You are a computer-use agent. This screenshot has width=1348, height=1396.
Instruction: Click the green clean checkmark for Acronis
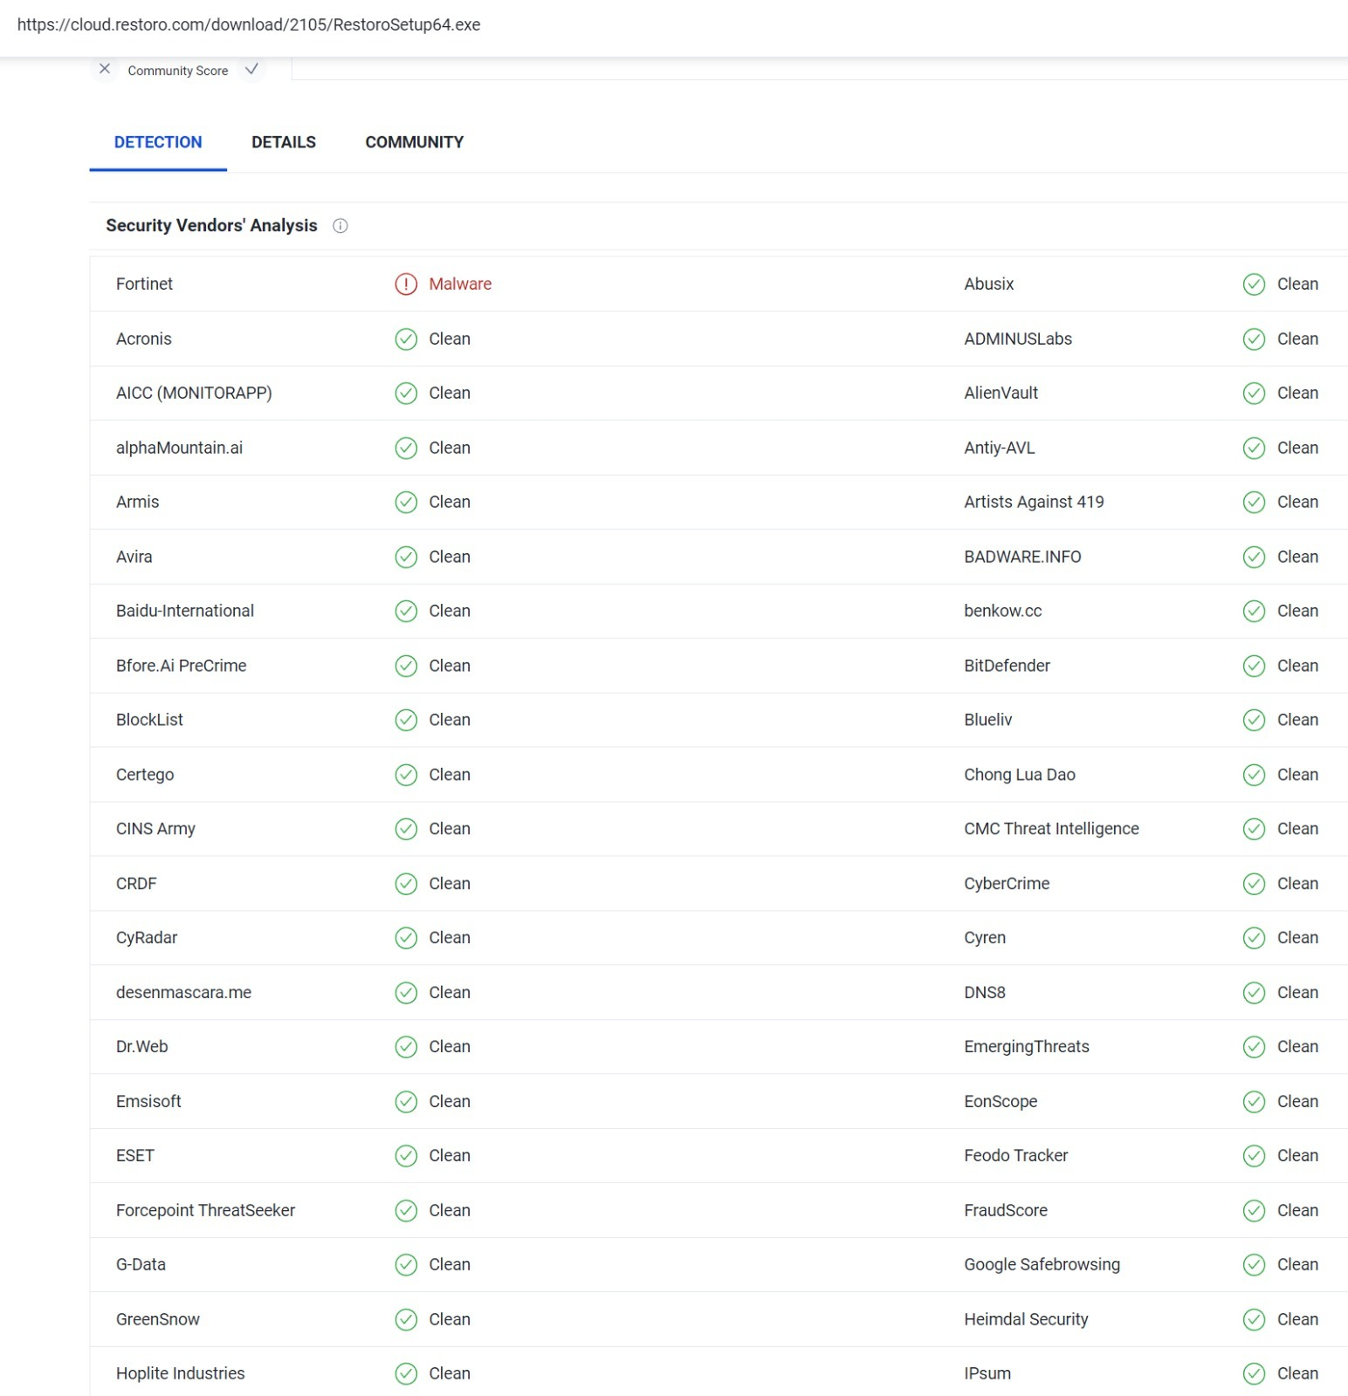(x=406, y=339)
